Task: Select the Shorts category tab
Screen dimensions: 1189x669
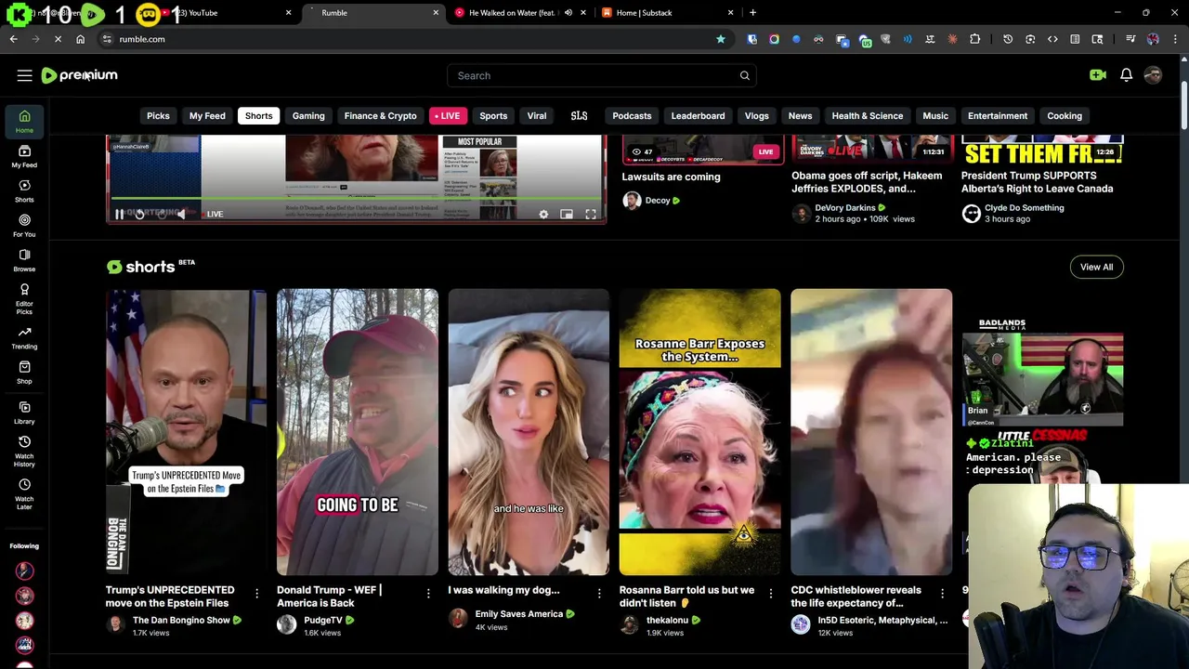Action: point(258,116)
